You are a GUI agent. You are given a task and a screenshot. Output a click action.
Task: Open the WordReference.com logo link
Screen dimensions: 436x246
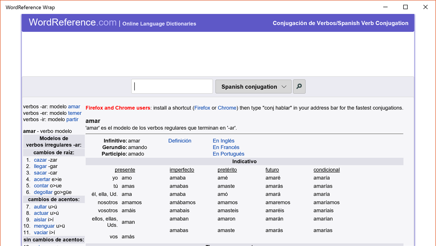(73, 22)
